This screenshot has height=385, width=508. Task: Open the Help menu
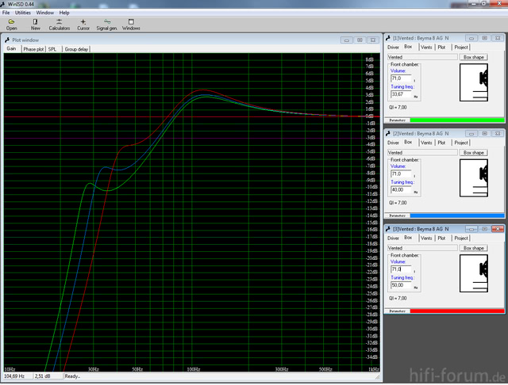coord(64,13)
